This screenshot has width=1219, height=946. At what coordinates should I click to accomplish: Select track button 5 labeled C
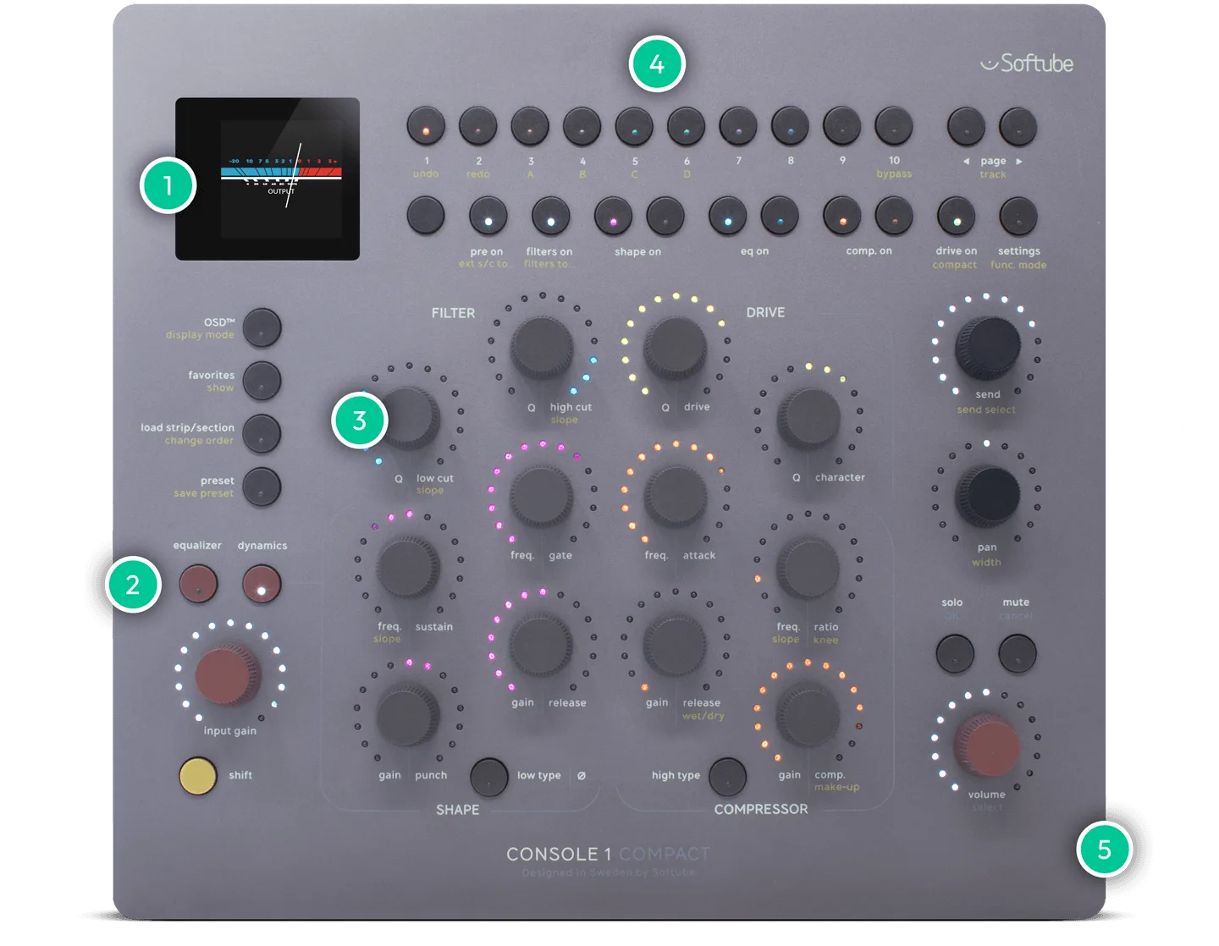pyautogui.click(x=634, y=127)
